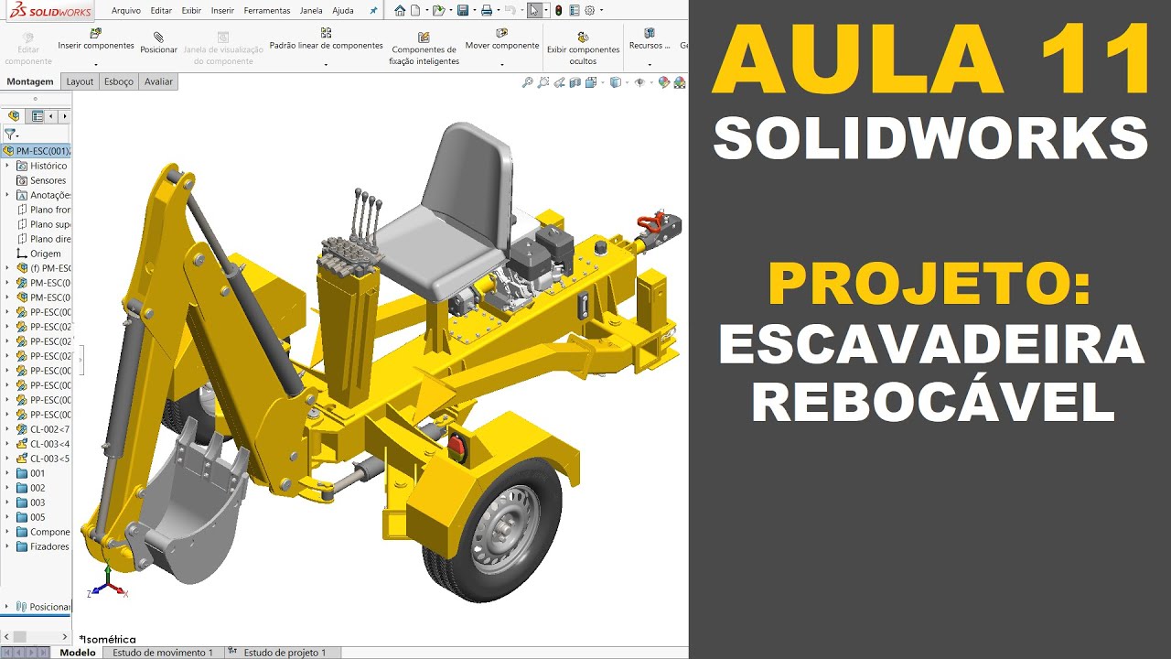Click the feature tree panel collapse handle
Viewport: 1171px width, 659px height.
pos(81,362)
